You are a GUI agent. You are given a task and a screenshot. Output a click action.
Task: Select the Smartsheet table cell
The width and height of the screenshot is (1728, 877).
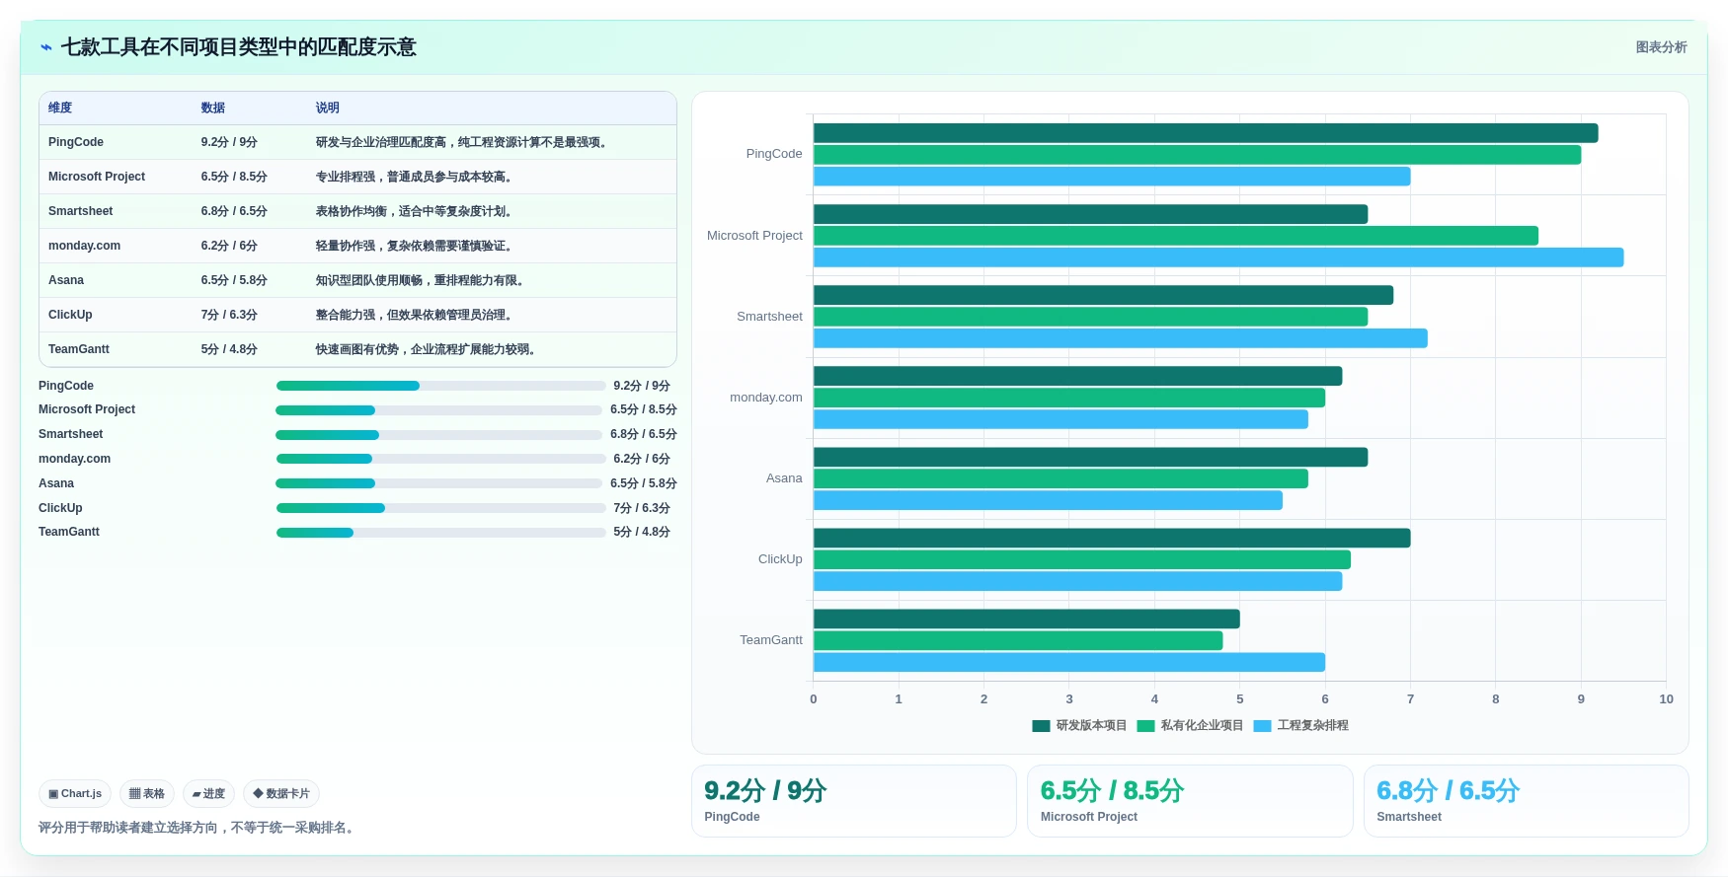pos(81,211)
